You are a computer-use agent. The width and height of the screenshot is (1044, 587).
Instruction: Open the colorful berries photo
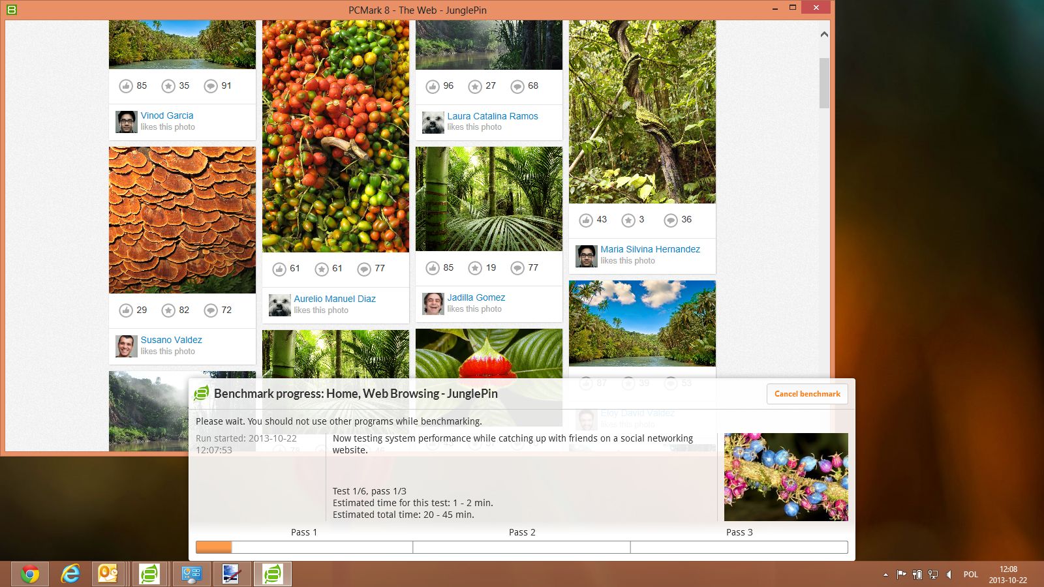pyautogui.click(x=335, y=136)
